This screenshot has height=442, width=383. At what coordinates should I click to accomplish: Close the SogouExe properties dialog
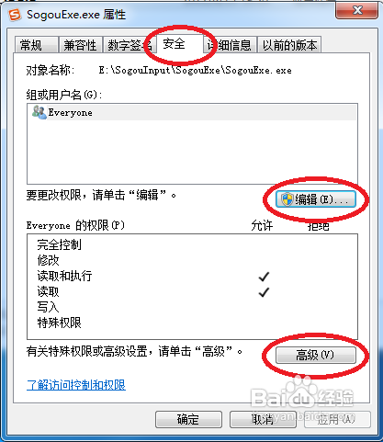356,11
